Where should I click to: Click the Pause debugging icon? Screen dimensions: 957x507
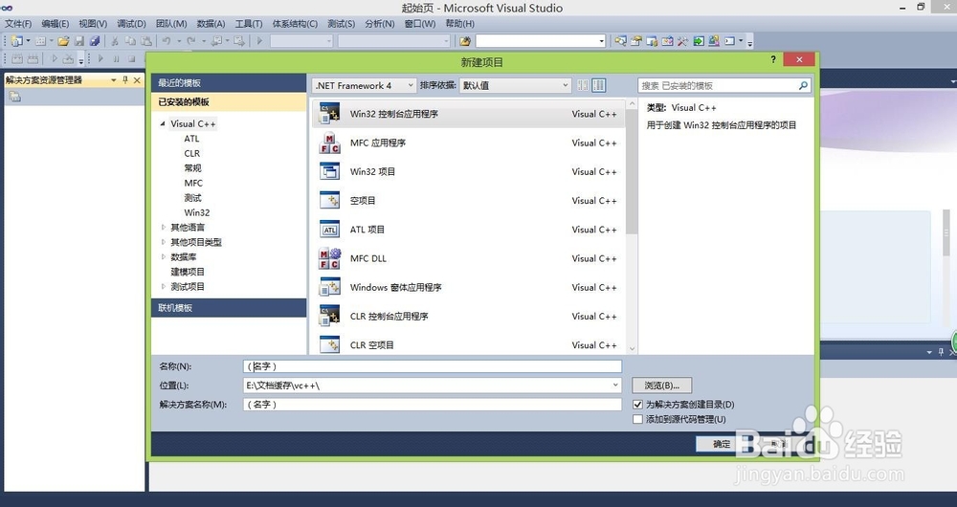click(116, 59)
